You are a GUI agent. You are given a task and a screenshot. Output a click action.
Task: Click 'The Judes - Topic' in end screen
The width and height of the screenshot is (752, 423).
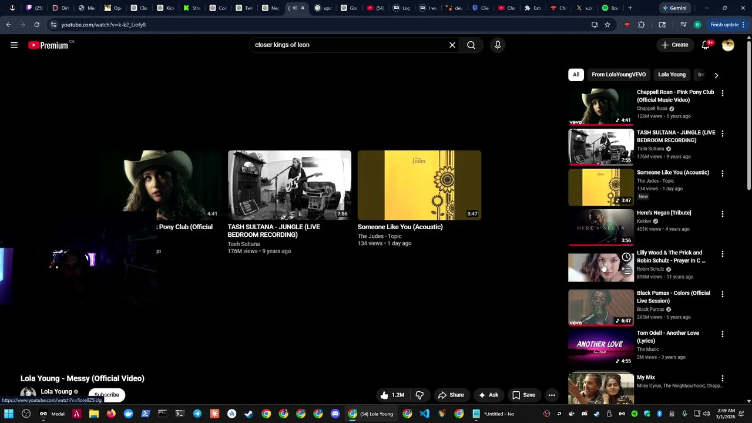[380, 236]
